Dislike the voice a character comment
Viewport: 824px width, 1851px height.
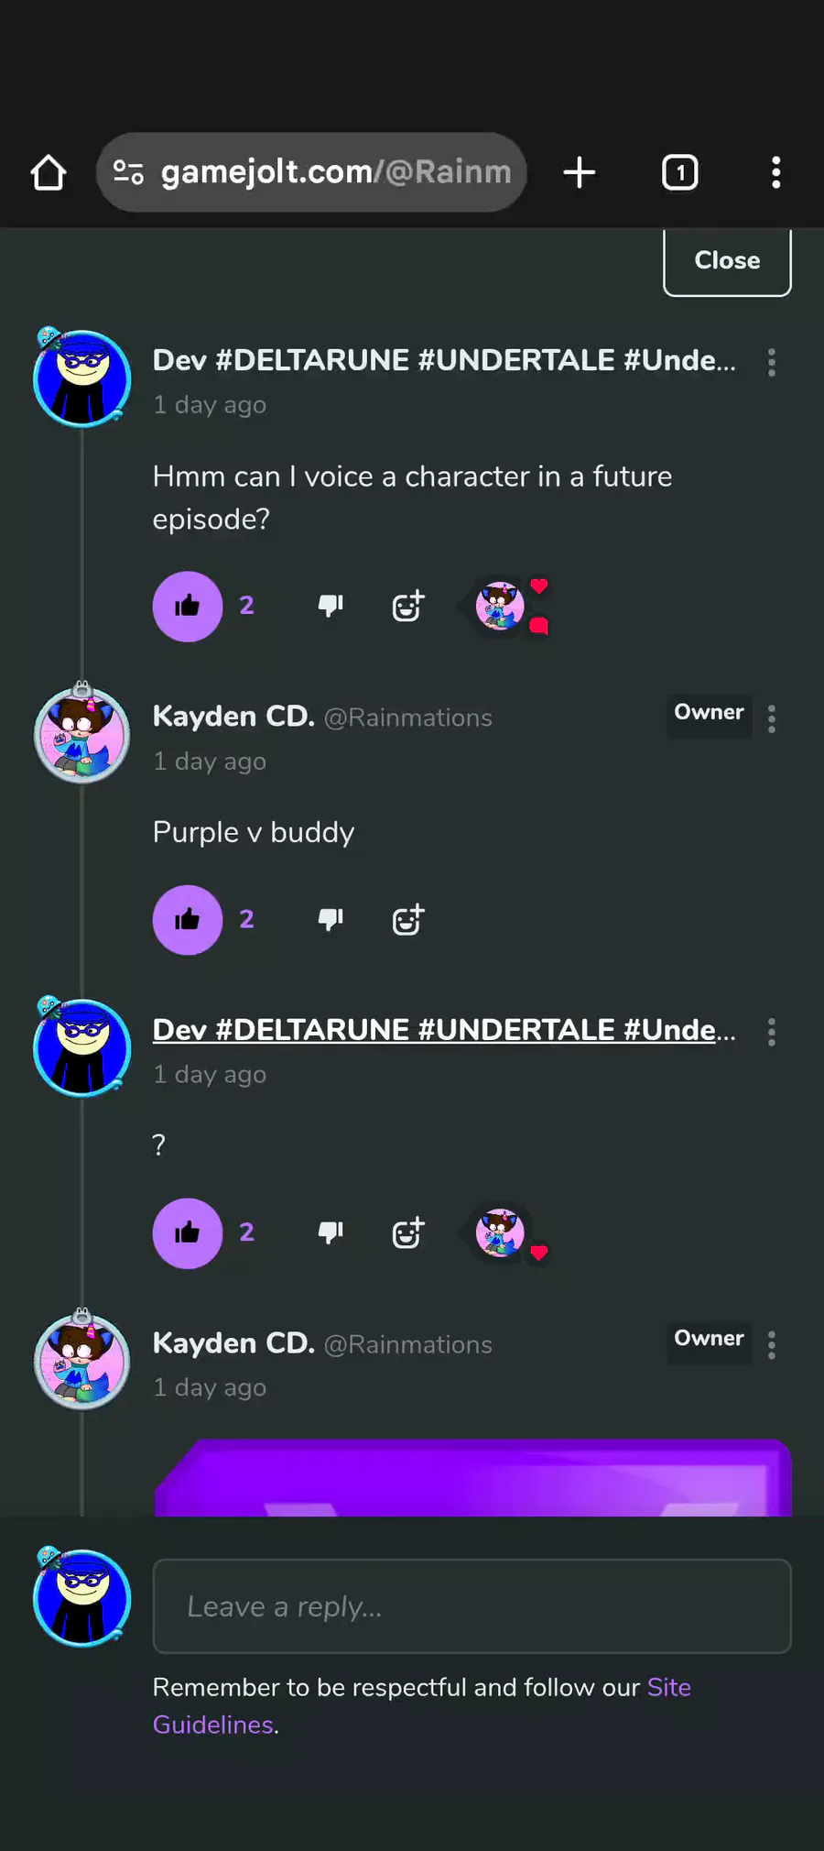(x=331, y=606)
